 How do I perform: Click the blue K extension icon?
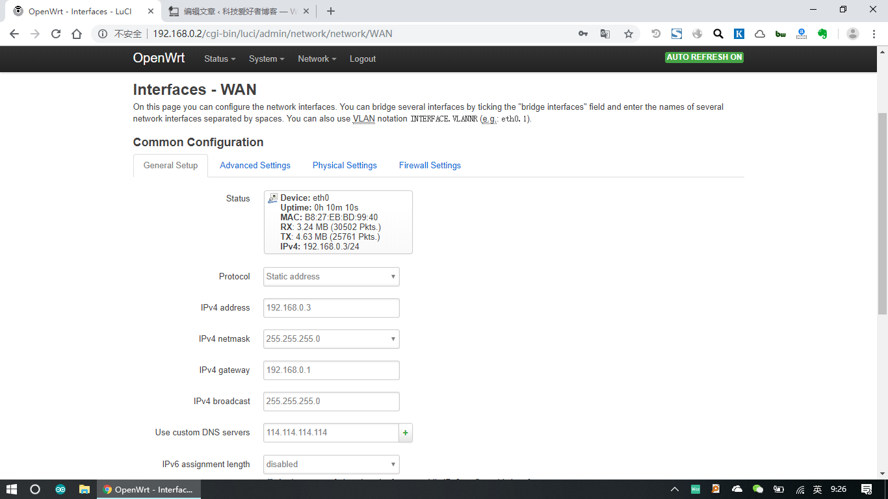coord(738,32)
